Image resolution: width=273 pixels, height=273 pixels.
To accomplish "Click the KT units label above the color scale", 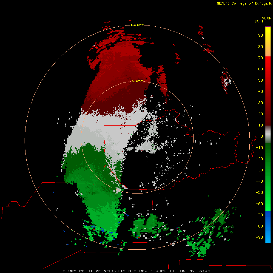I will point(259,21).
